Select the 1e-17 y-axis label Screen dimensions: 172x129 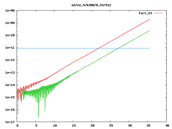[10, 122]
